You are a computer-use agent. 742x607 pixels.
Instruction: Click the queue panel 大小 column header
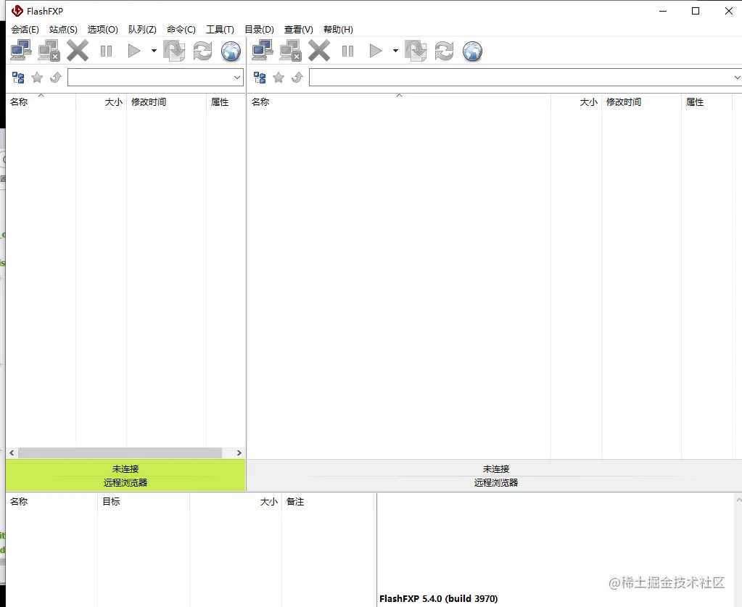tap(236, 502)
